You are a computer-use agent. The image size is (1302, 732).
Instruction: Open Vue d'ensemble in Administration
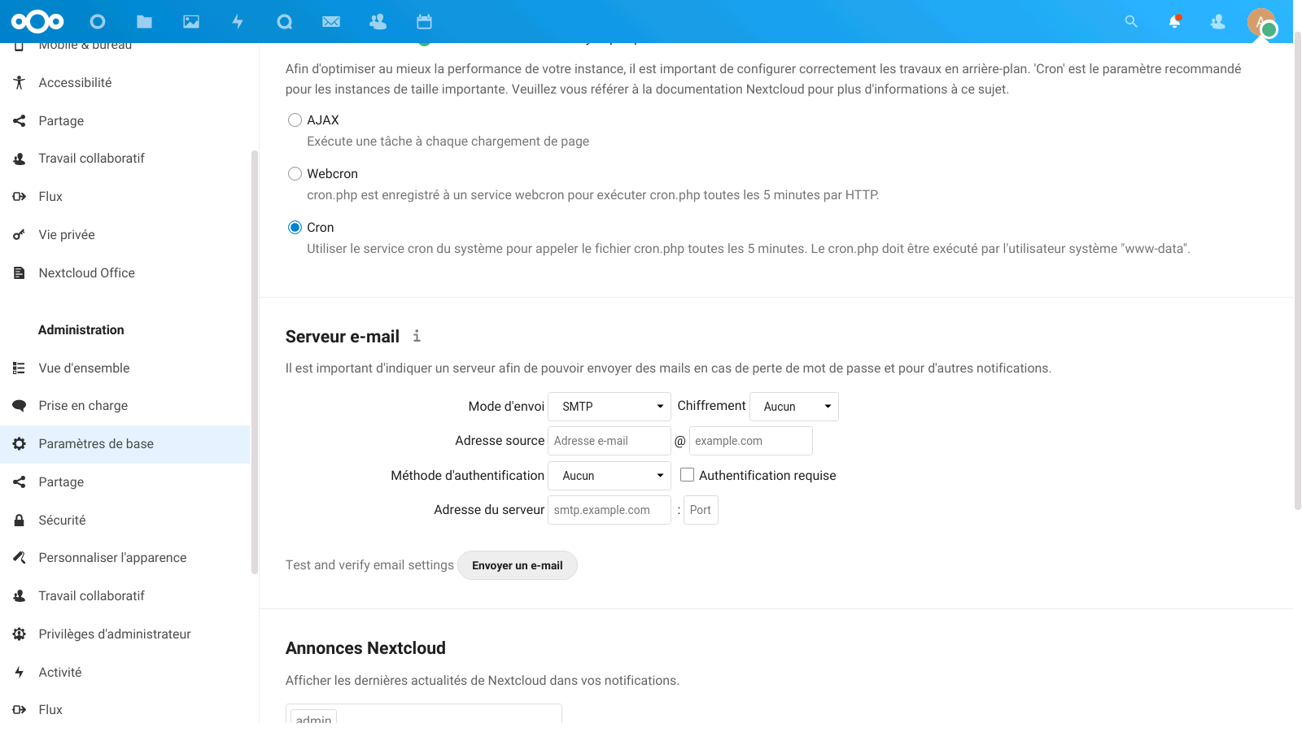[84, 368]
